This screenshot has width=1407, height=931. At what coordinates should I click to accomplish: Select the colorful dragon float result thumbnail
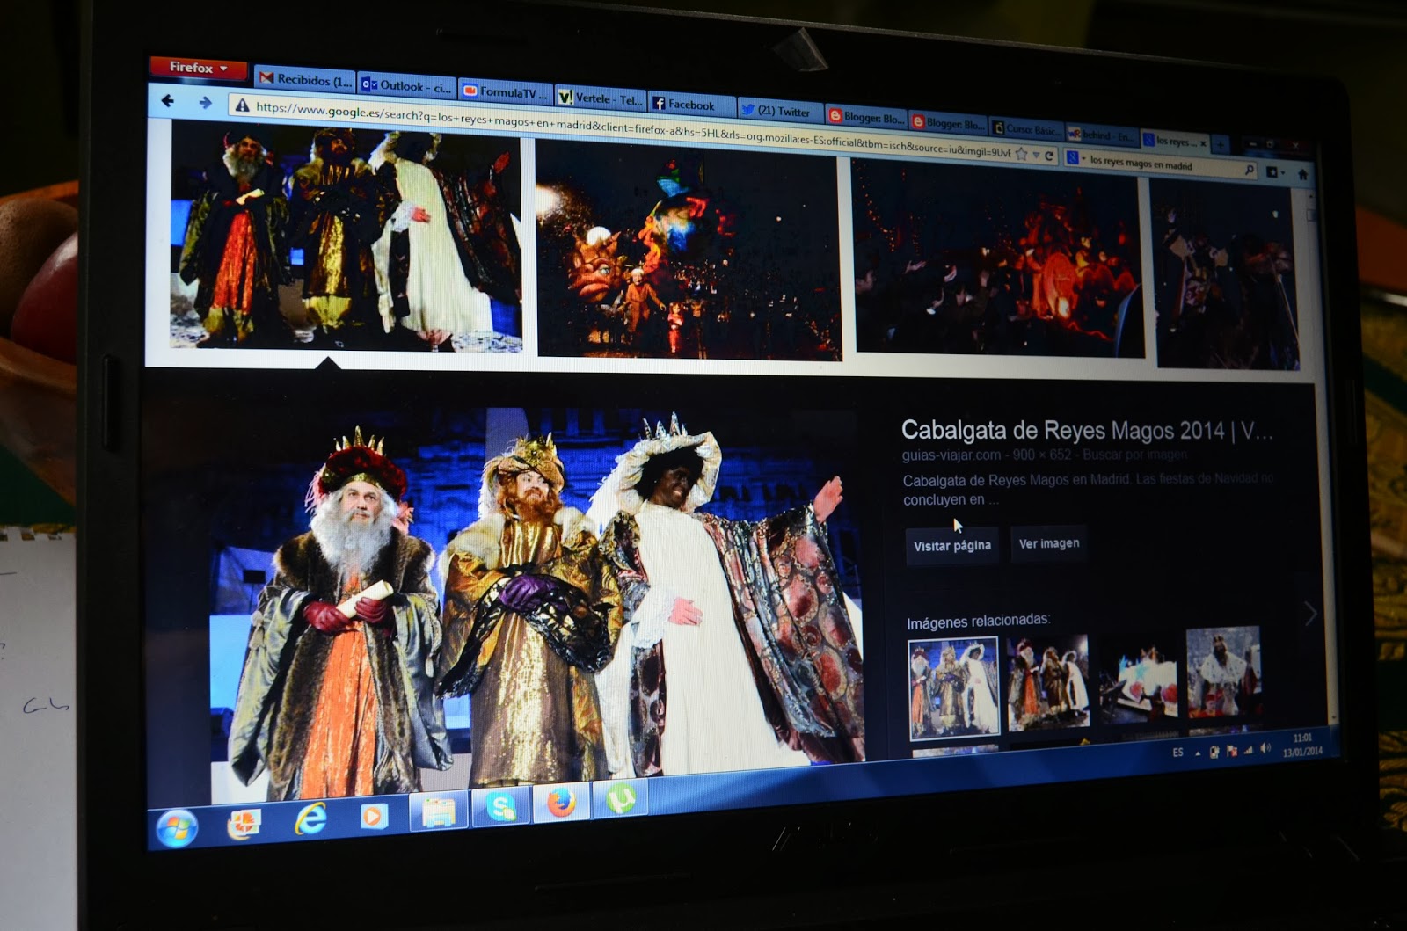click(x=689, y=250)
